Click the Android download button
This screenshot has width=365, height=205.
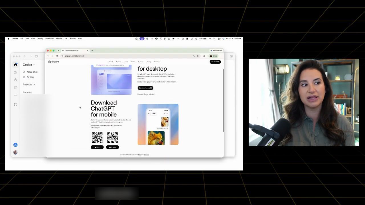tap(112, 147)
